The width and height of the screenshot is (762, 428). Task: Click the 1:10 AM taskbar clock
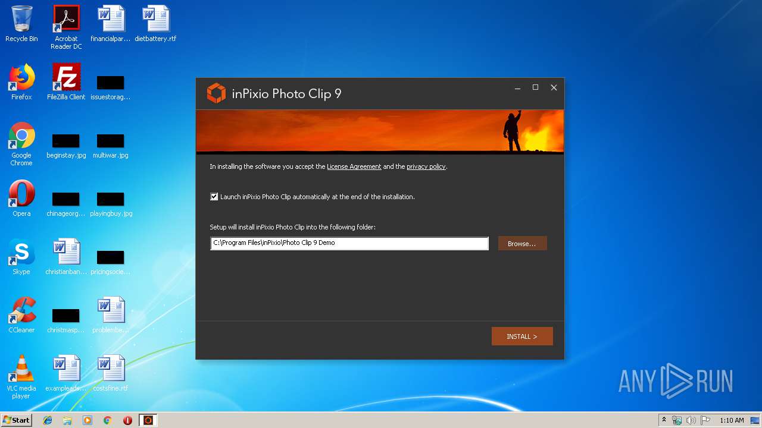coord(732,420)
